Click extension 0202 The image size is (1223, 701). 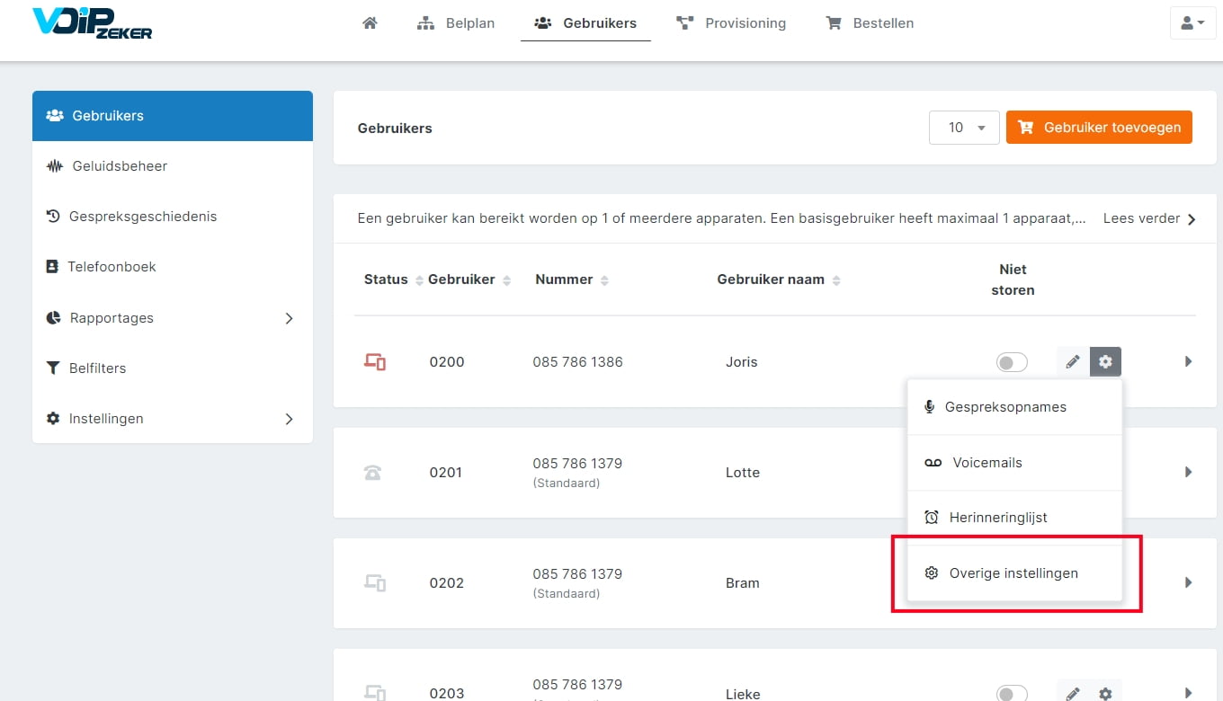click(447, 583)
